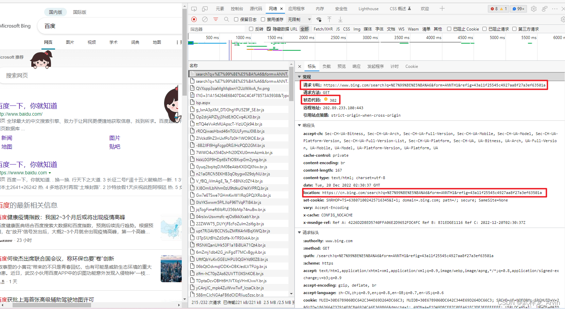Toggle the network filter funnel icon

click(216, 19)
